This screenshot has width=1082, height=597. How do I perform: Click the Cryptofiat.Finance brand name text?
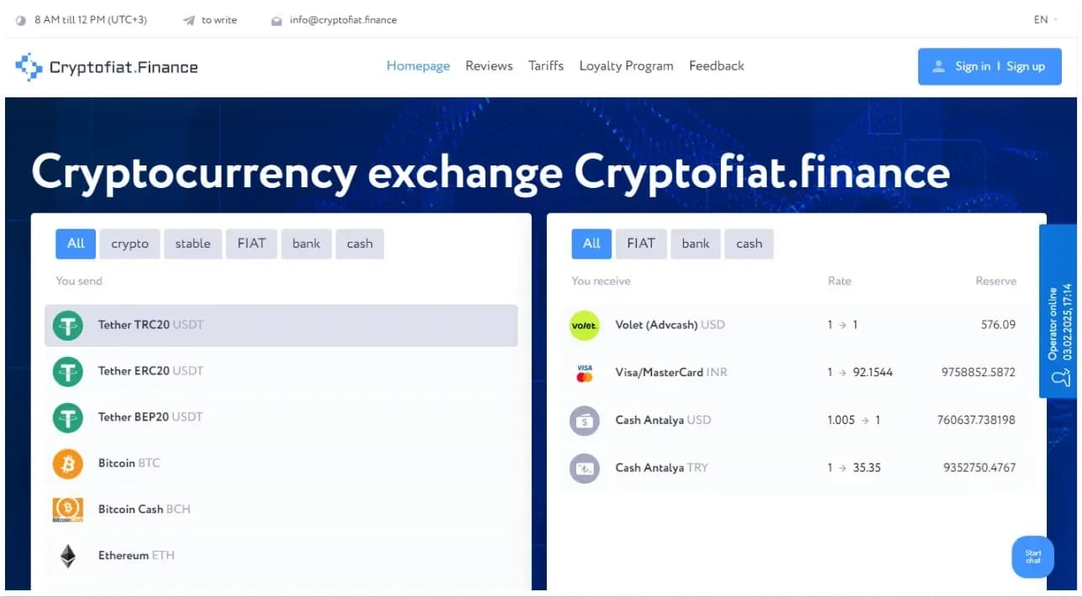coord(123,67)
